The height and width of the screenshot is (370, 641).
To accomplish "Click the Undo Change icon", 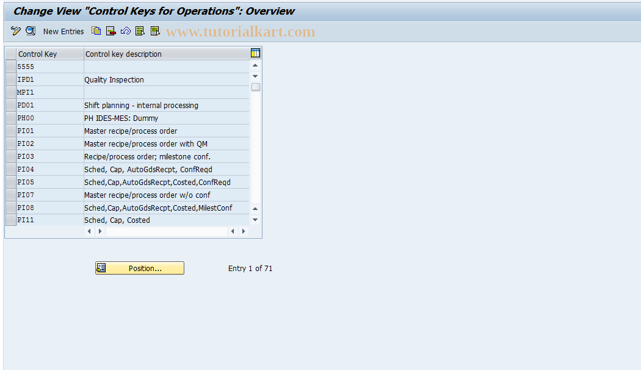I will click(x=125, y=31).
